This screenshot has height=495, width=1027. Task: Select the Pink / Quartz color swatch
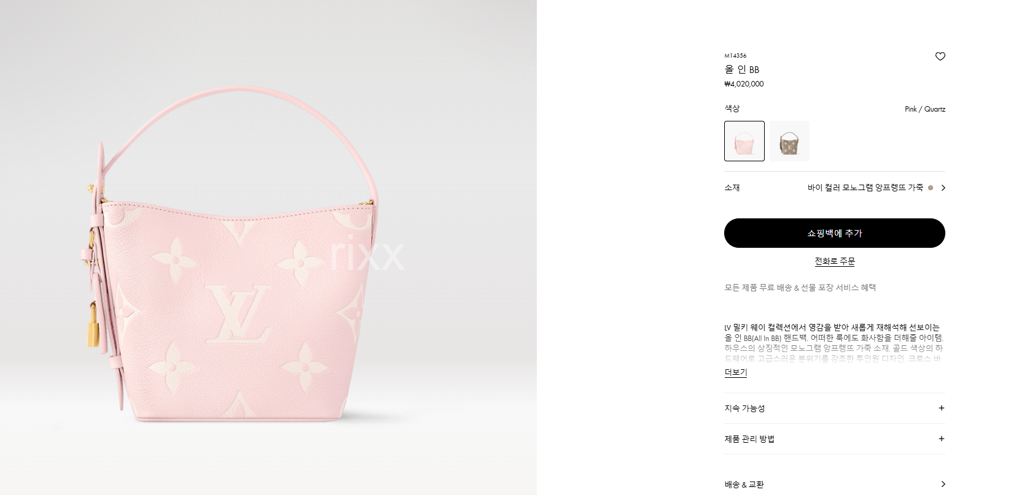(x=744, y=141)
